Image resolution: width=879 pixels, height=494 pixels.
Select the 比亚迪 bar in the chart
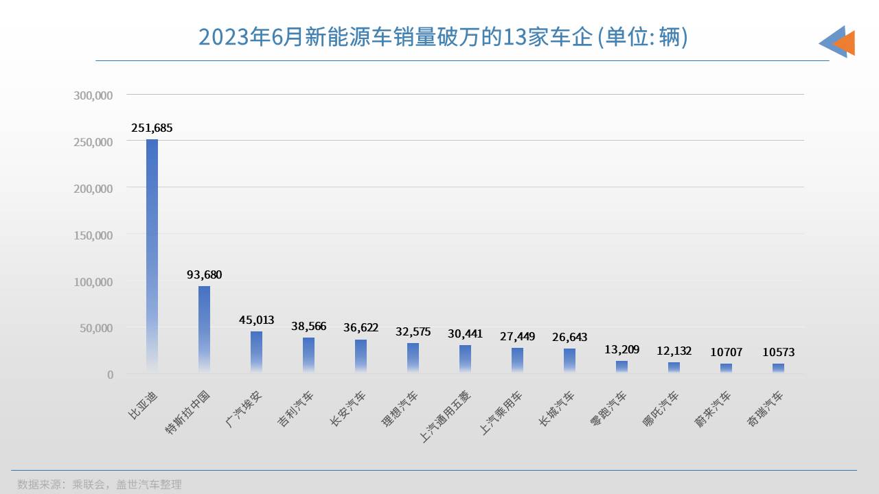(152, 257)
